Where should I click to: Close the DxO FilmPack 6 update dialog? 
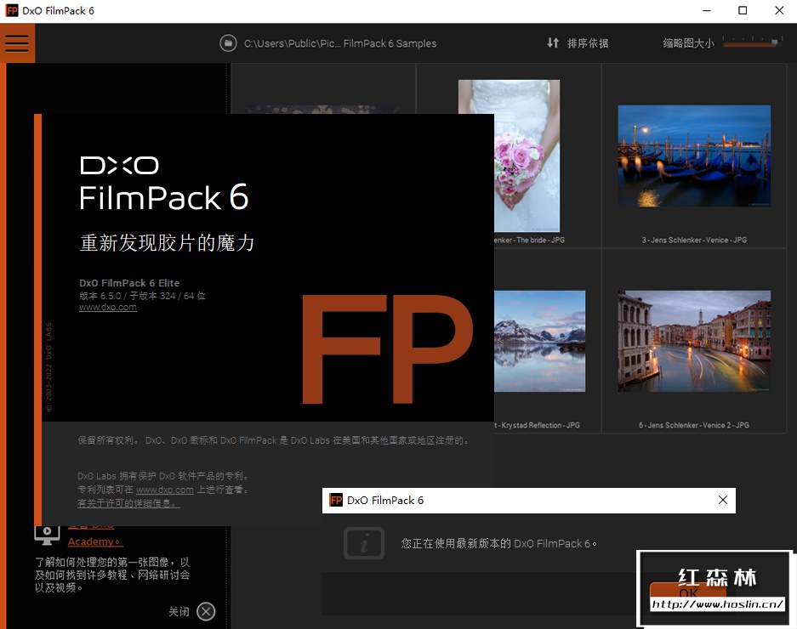click(723, 500)
